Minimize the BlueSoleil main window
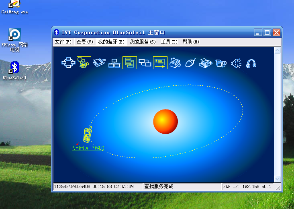 (x=258, y=33)
